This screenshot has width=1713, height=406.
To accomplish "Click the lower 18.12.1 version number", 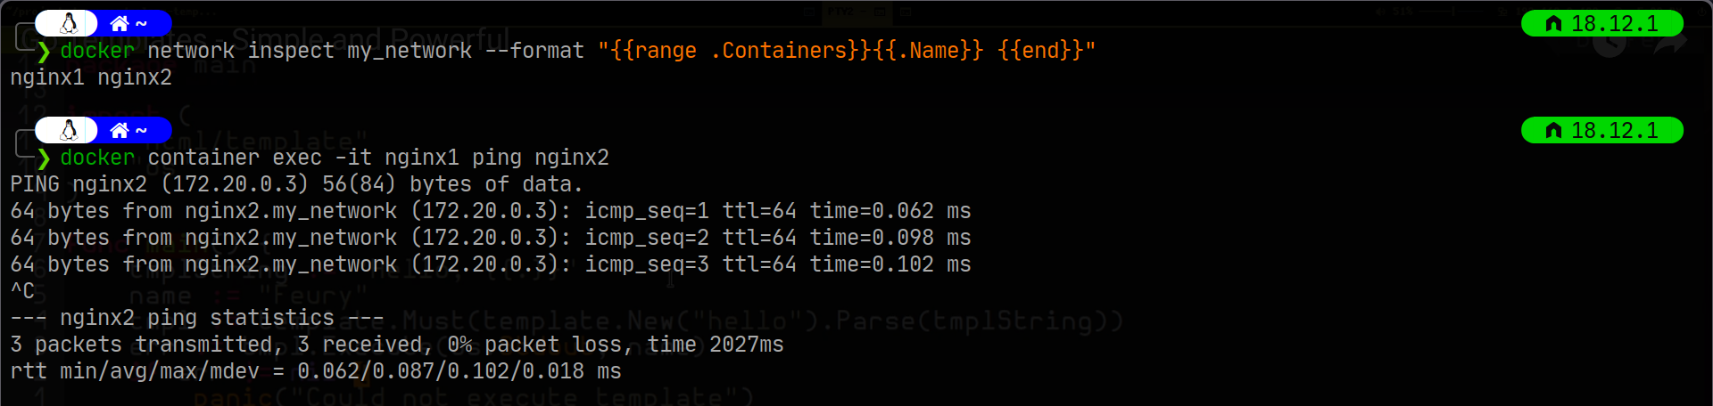I will [x=1614, y=131].
